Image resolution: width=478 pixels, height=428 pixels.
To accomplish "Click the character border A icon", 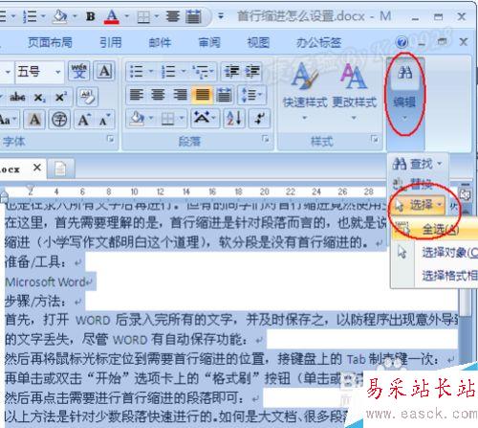I will coord(104,72).
